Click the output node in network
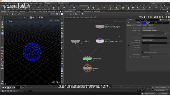 click(x=87, y=68)
